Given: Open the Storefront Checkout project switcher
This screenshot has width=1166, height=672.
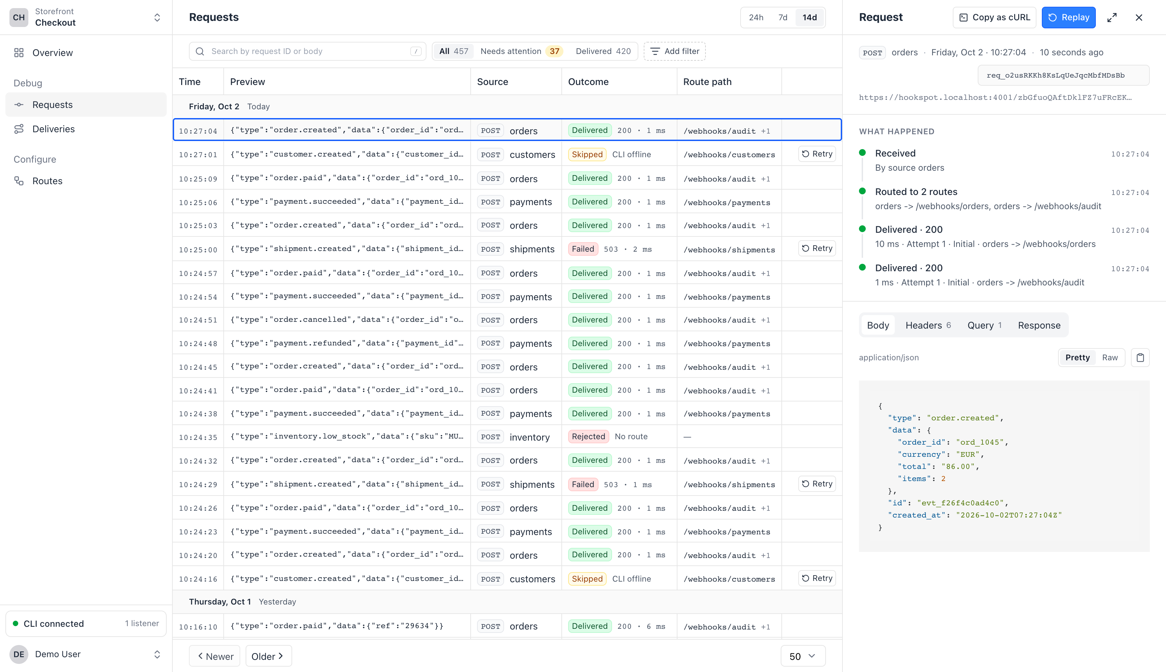Looking at the screenshot, I should coord(86,18).
